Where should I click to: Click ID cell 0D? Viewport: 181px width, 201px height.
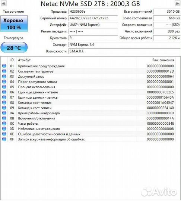pos(12,129)
